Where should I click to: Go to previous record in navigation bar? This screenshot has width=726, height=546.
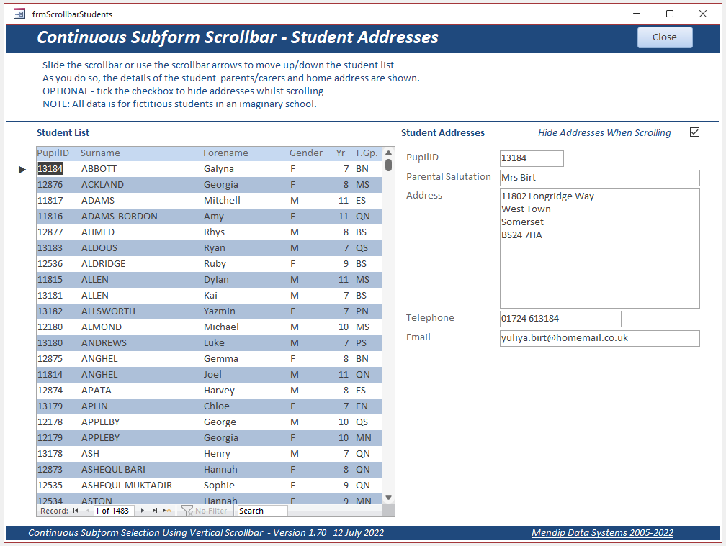[x=88, y=511]
